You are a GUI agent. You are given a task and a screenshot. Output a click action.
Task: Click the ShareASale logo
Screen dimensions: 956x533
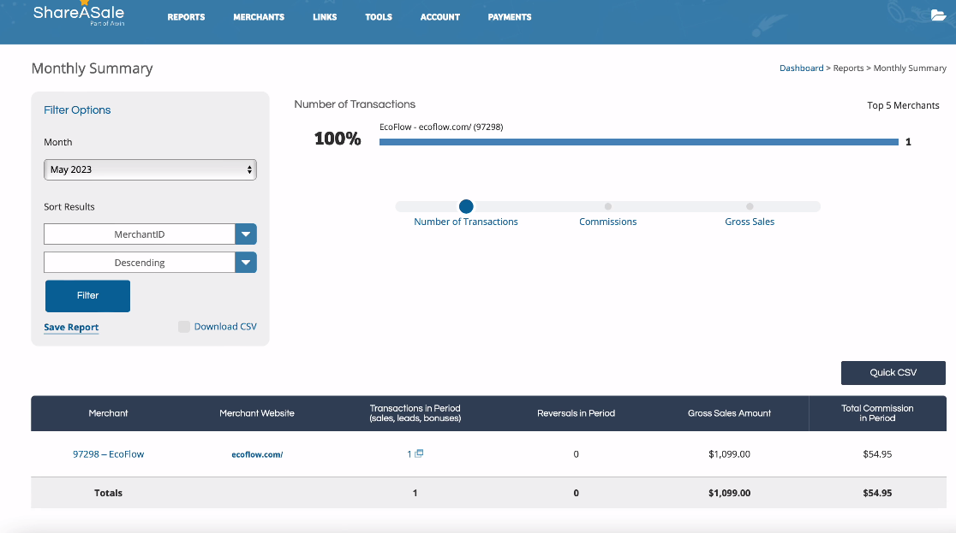(x=79, y=14)
